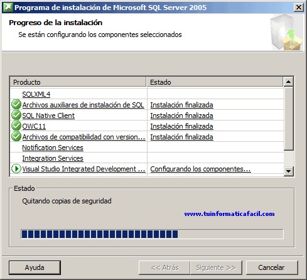Click the scrollbar up arrow in product list

point(288,82)
